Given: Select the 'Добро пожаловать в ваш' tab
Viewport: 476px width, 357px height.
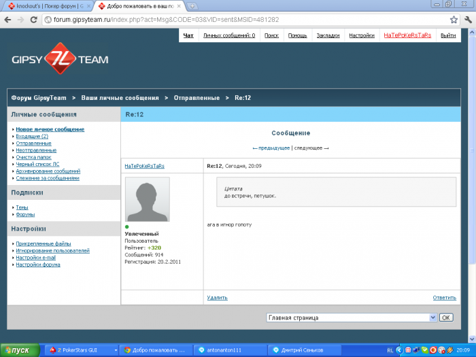Looking at the screenshot, I should 138,6.
